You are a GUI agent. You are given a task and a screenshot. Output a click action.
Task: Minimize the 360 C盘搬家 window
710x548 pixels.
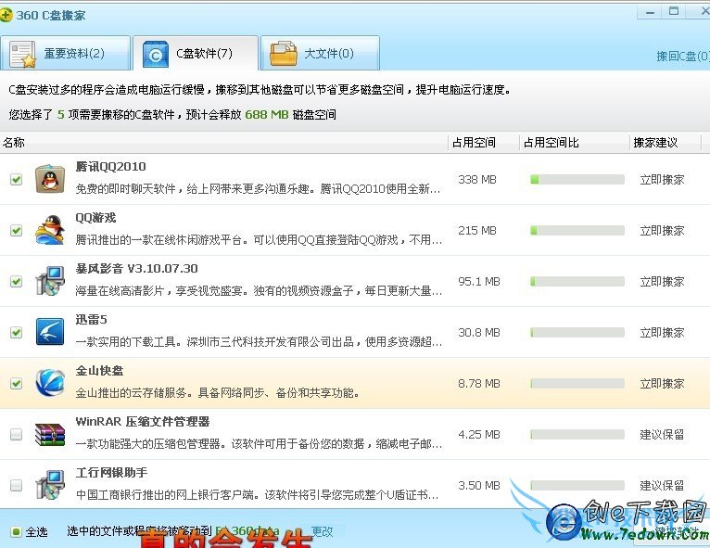point(651,12)
